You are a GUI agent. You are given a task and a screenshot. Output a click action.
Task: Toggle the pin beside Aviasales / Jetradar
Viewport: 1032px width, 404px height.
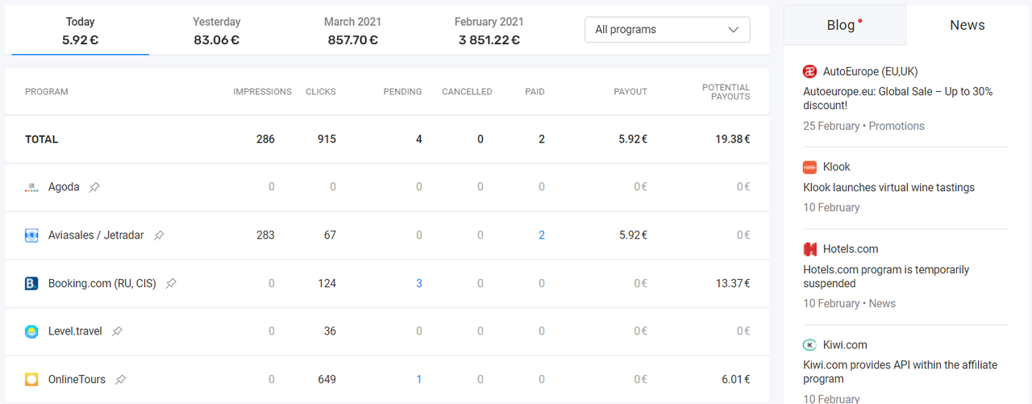coord(159,235)
